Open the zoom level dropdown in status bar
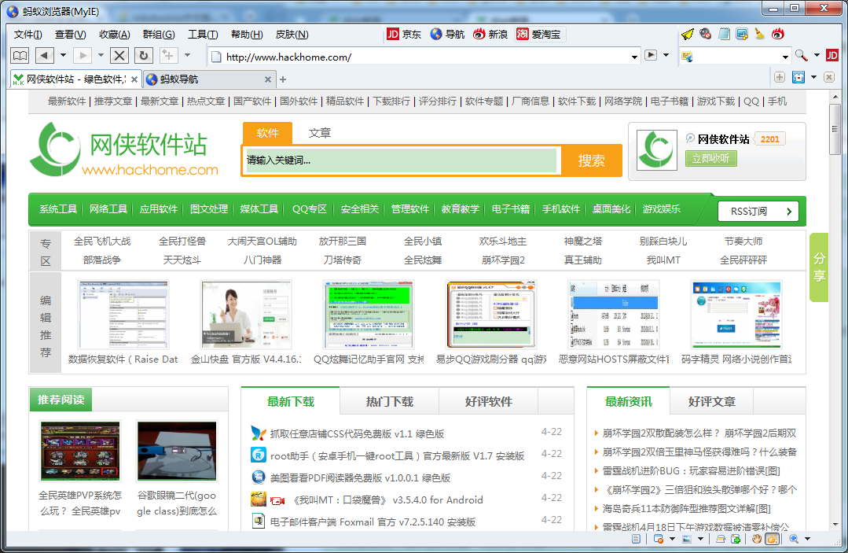The height and width of the screenshot is (553, 848). pos(807,539)
